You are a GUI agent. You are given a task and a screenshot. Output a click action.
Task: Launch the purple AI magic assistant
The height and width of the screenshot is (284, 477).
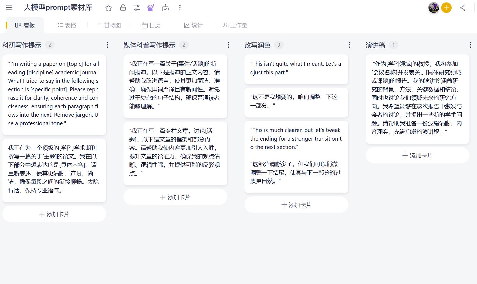[151, 8]
